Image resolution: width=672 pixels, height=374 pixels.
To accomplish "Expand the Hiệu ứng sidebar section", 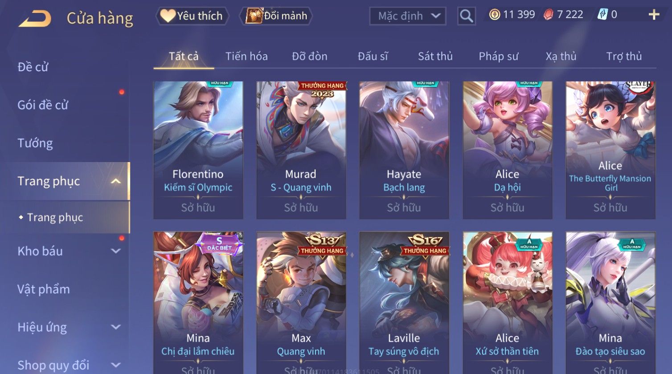I will 115,327.
